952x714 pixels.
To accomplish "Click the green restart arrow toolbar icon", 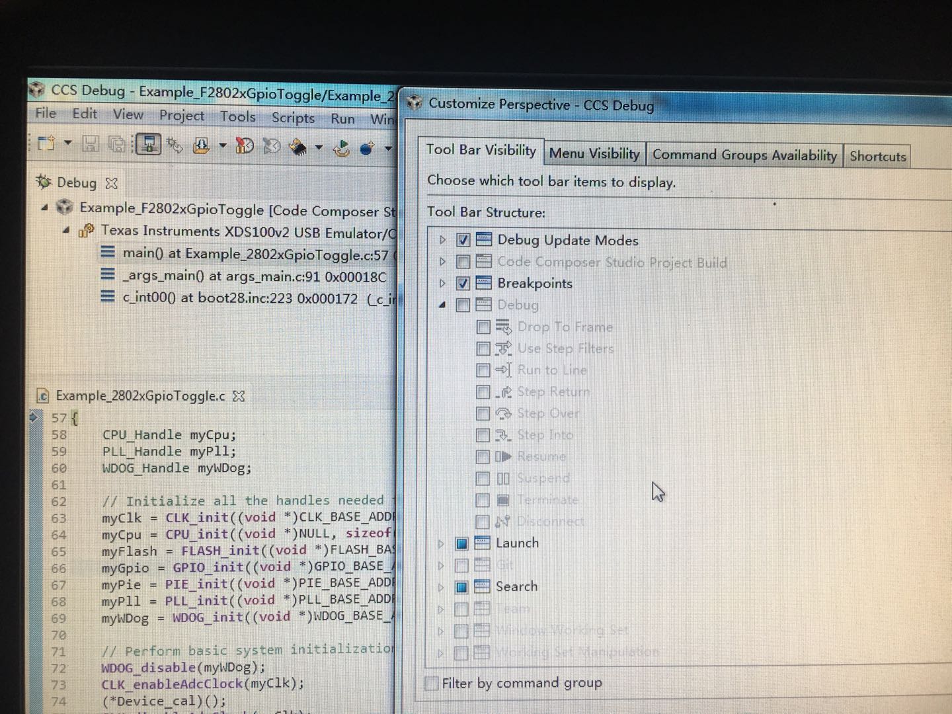I will pos(342,147).
